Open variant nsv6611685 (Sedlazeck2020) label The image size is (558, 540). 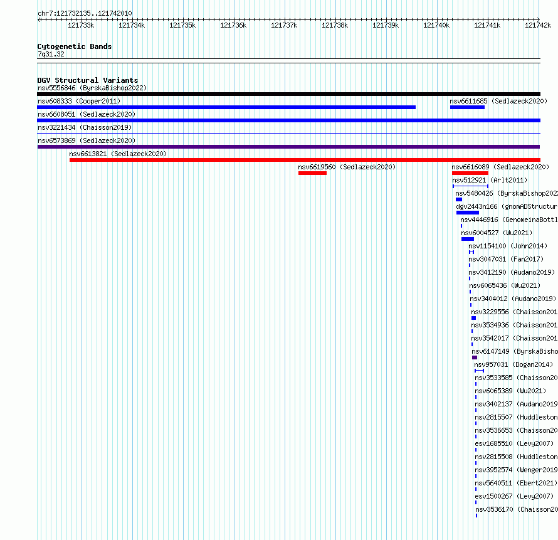(x=498, y=101)
